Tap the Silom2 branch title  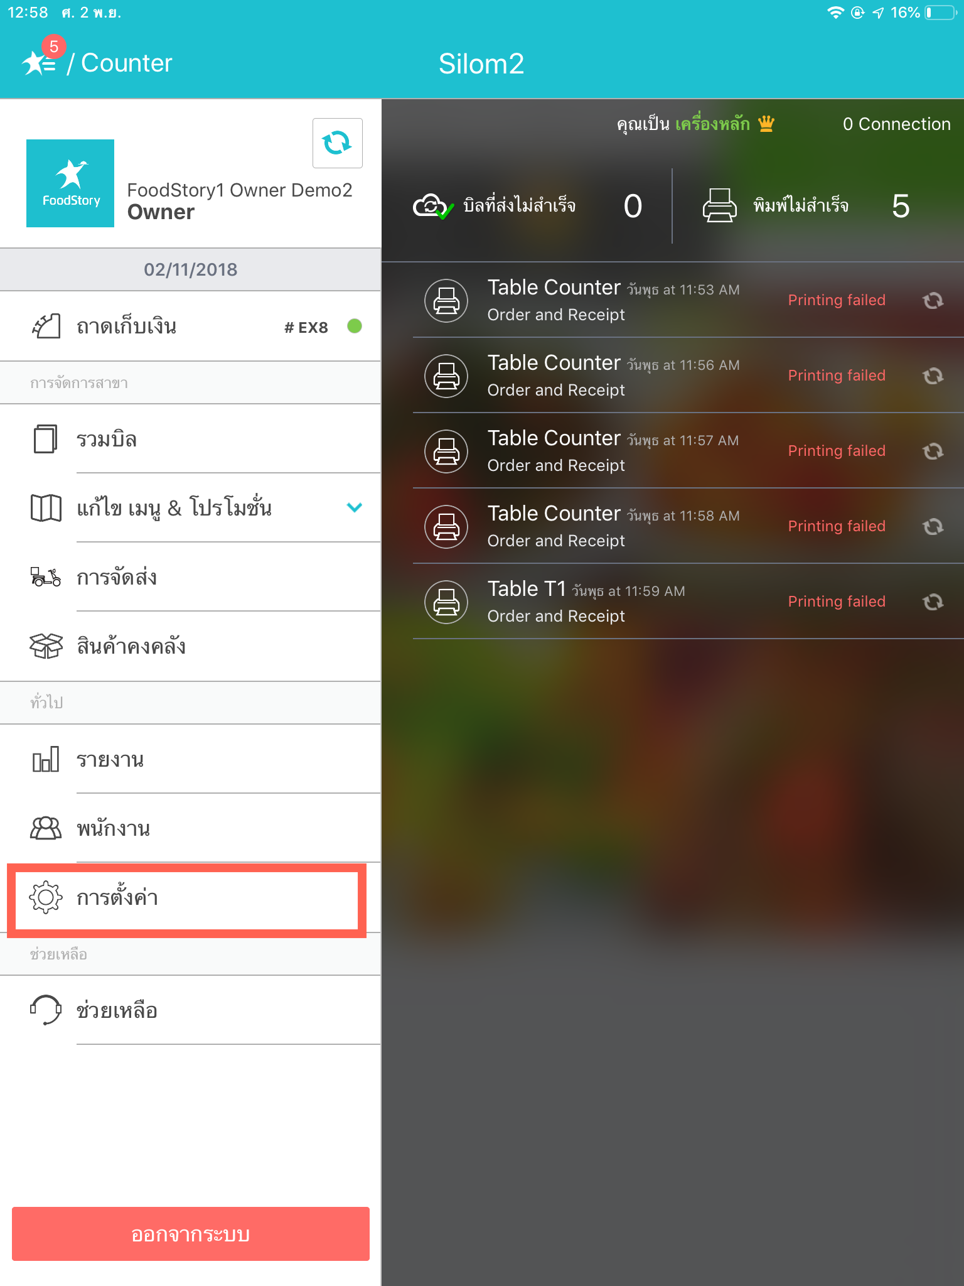click(x=481, y=63)
